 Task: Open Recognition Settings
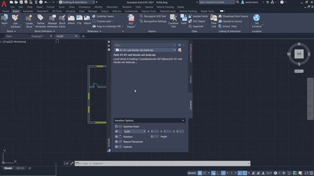[x=153, y=22]
